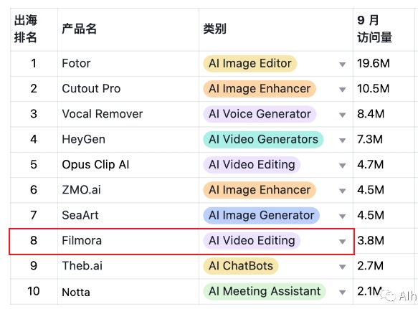Open the Opus Clip AI category dropdown
418x309 pixels.
click(x=342, y=166)
